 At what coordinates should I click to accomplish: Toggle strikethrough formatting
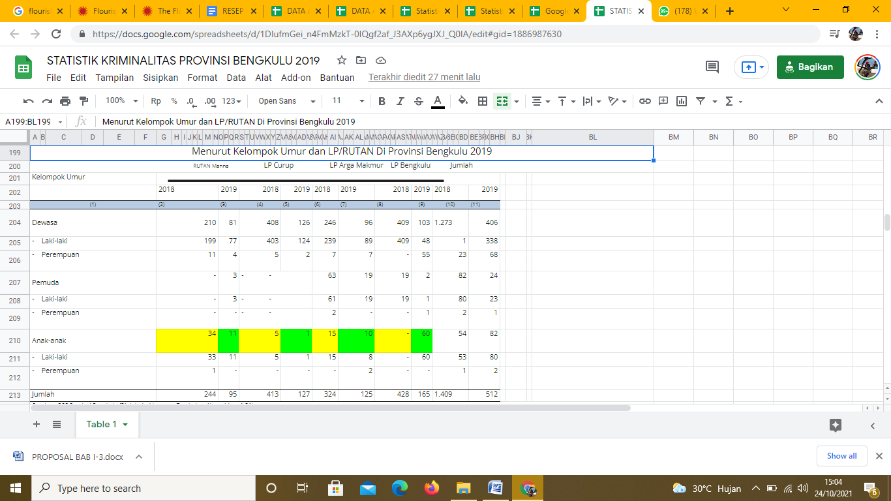click(x=419, y=101)
